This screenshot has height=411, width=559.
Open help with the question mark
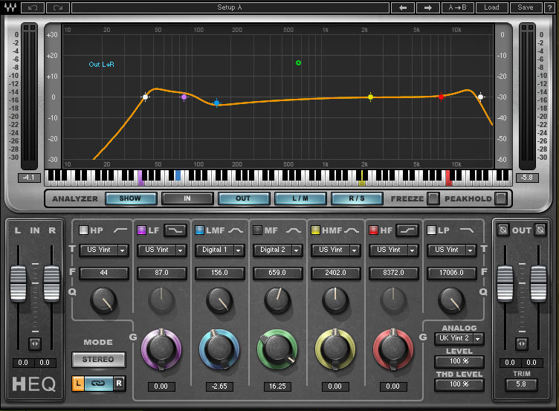click(x=549, y=7)
